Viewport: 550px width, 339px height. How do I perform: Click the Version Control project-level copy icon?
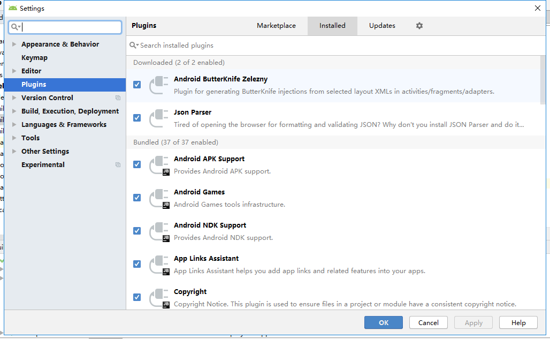[118, 98]
